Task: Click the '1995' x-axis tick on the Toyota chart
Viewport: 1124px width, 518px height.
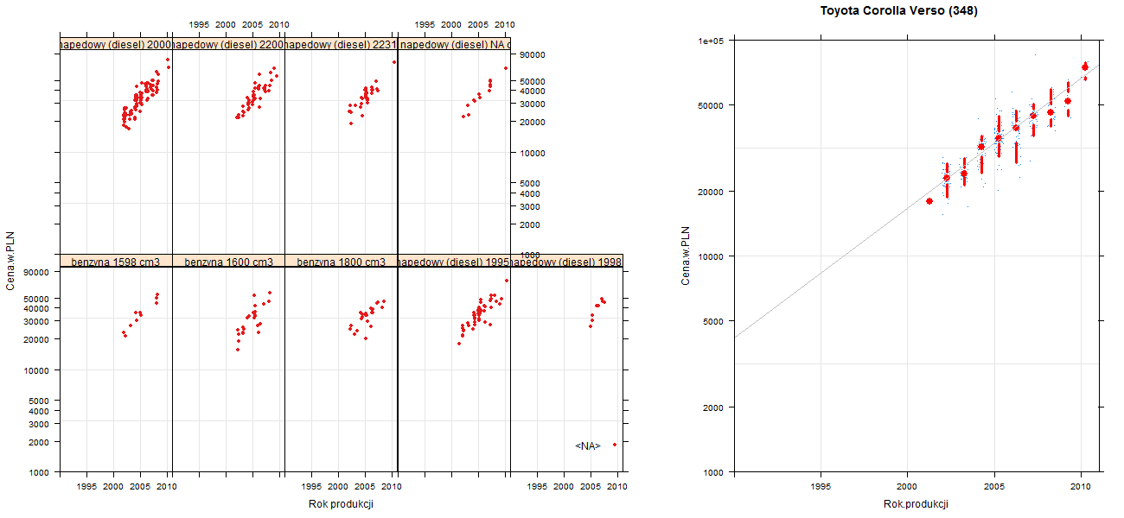Action: (821, 487)
